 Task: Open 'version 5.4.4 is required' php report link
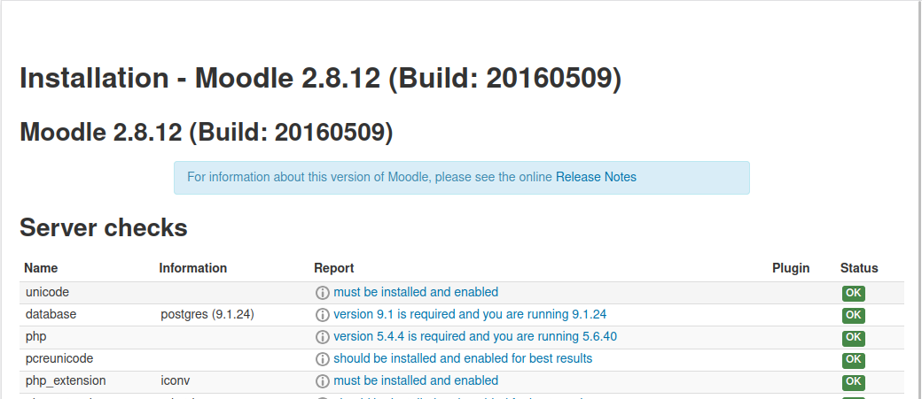tap(475, 337)
